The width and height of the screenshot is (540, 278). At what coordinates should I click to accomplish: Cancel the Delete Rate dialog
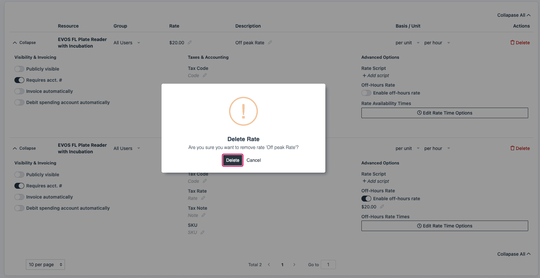pos(254,160)
